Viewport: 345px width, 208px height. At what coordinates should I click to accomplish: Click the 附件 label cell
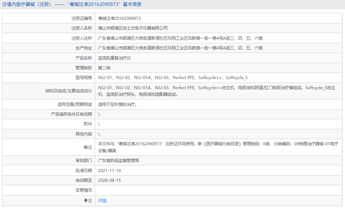49,124
